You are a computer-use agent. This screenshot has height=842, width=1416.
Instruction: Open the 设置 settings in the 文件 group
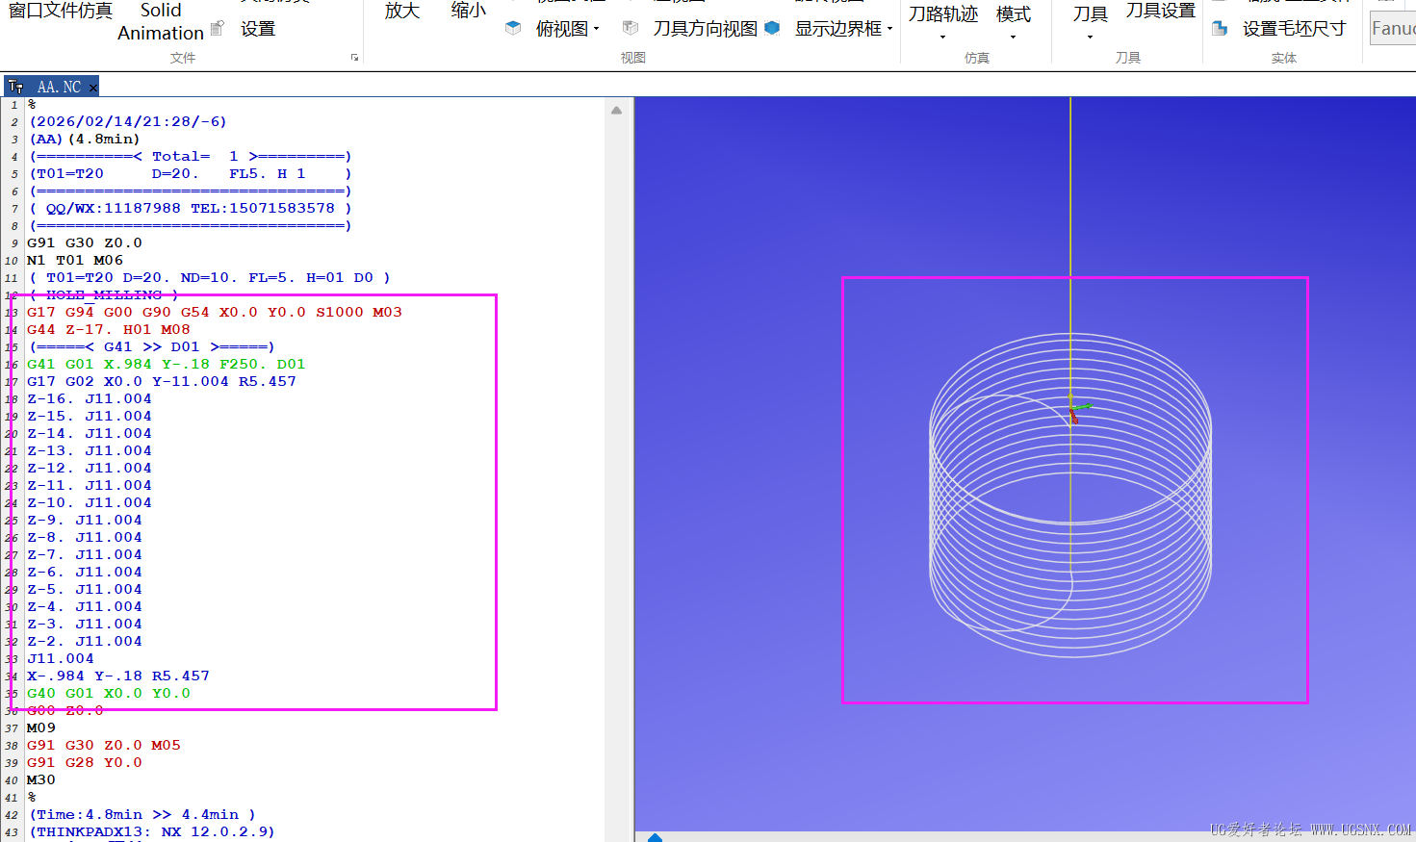[257, 28]
